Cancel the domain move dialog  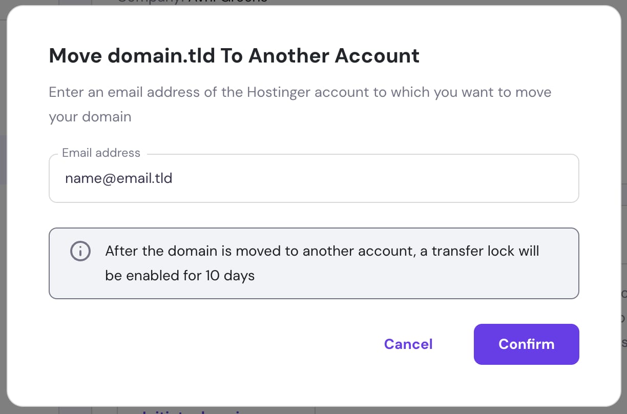(x=408, y=344)
